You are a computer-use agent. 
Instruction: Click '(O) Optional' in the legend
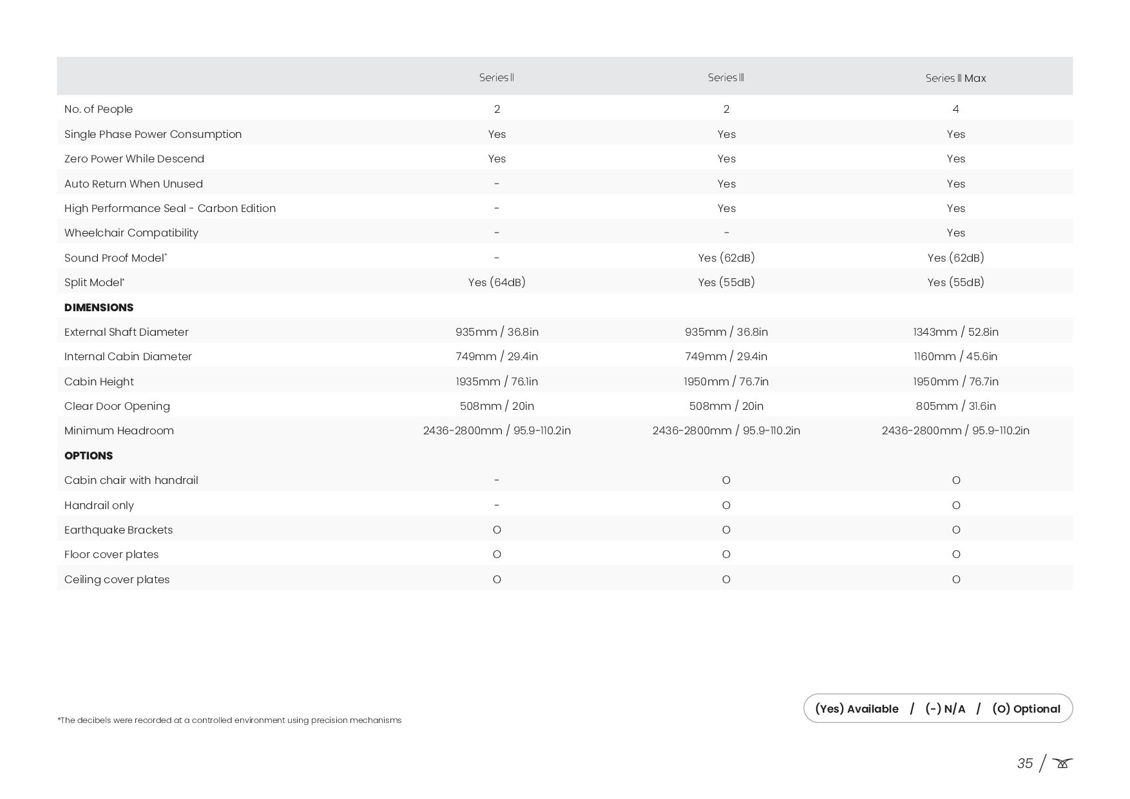tap(1026, 709)
